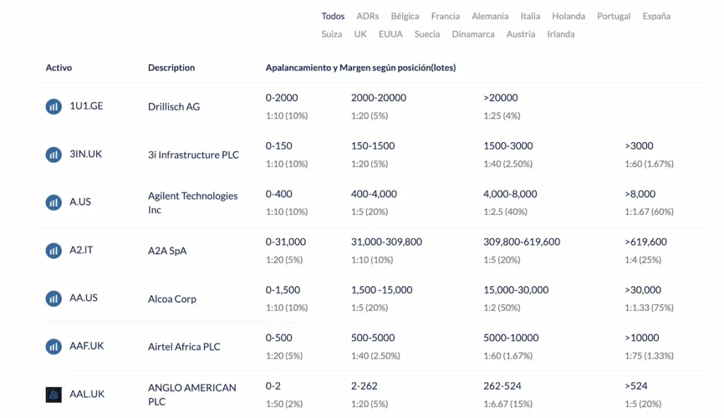Screen dimensions: 724x418
Task: Filter assets by Francia
Action: (x=445, y=16)
